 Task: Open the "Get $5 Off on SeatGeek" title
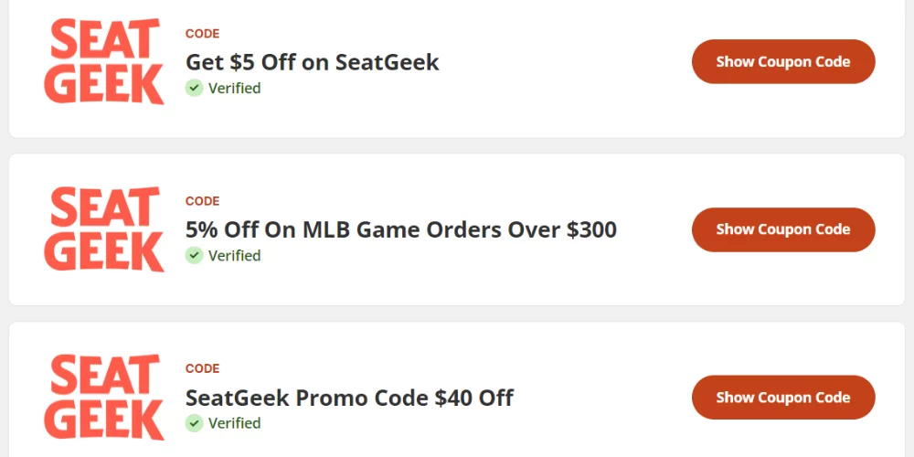click(x=313, y=62)
